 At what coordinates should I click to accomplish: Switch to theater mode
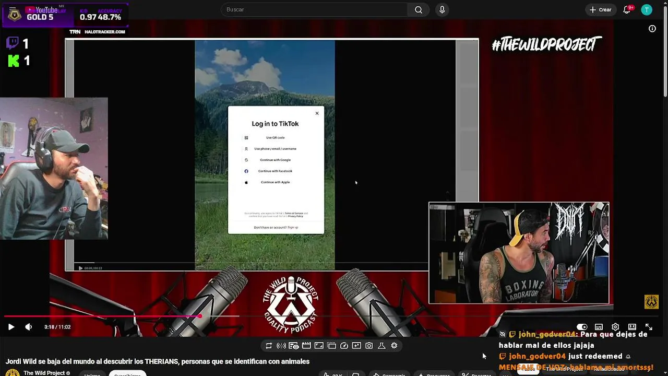click(x=632, y=327)
